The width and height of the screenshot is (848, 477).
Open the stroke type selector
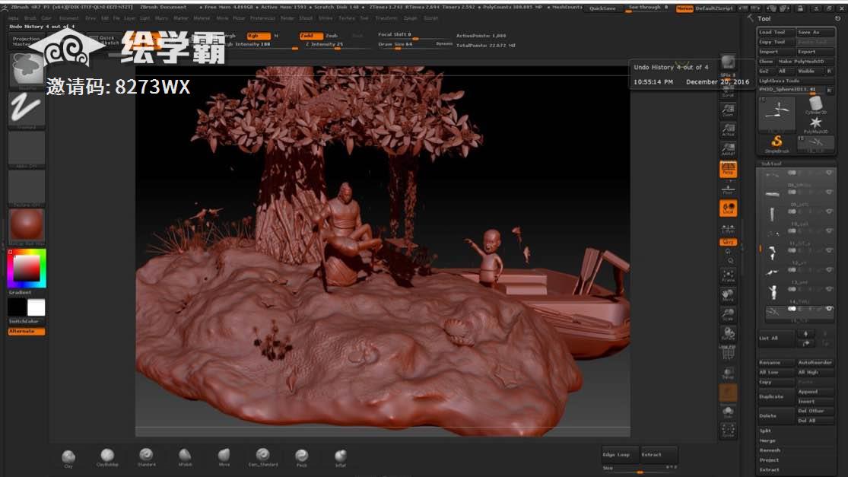coord(27,110)
